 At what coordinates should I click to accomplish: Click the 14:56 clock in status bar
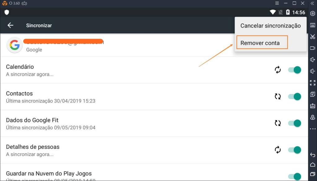click(x=299, y=12)
